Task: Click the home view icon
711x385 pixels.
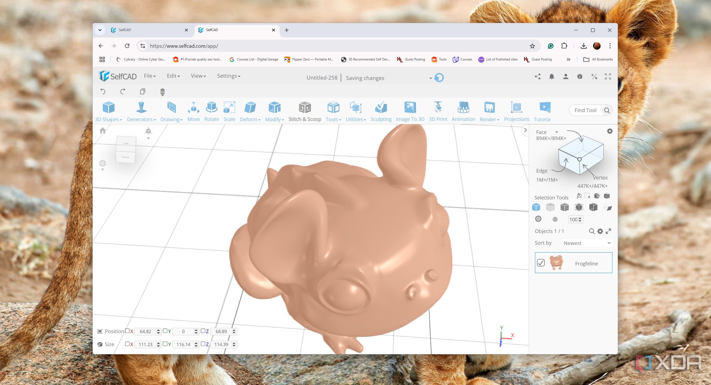Action: (x=103, y=130)
